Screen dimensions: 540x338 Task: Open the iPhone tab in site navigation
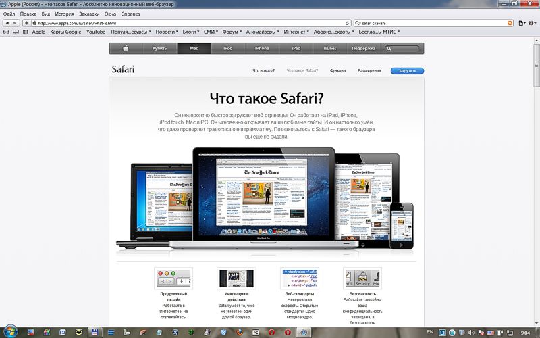pos(262,48)
